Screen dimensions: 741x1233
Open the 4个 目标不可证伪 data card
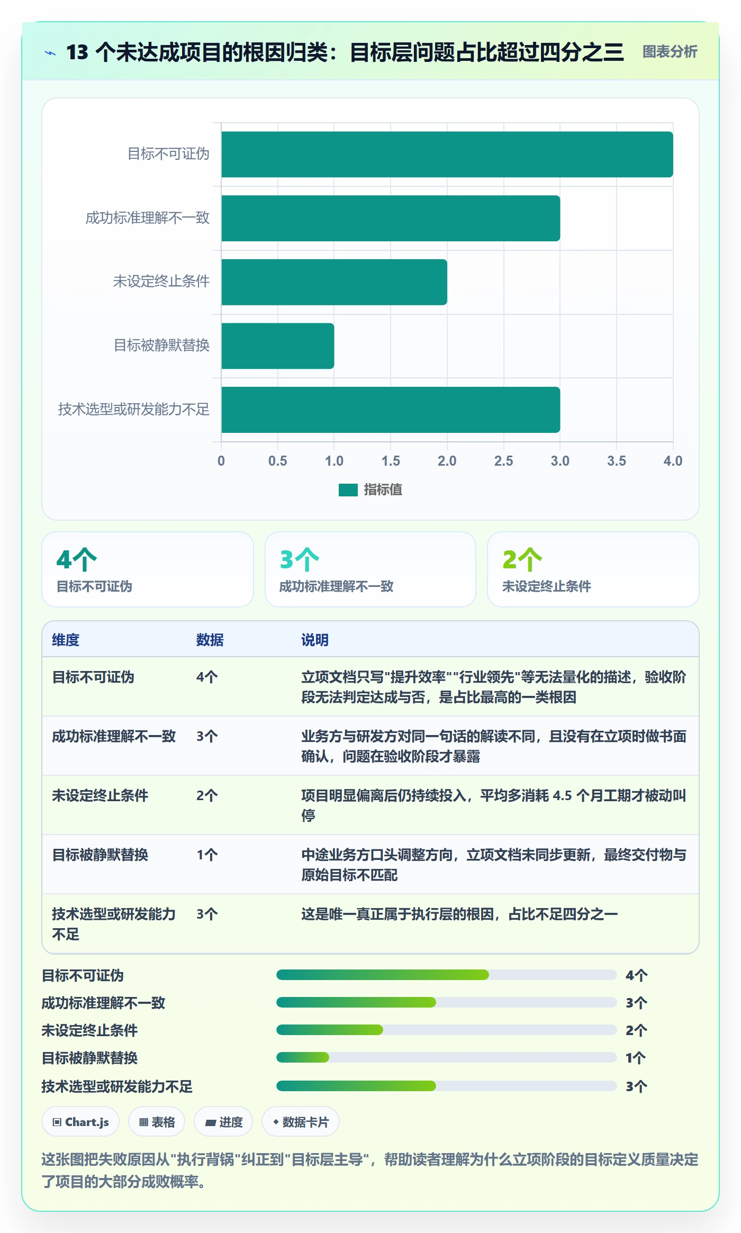pos(148,569)
